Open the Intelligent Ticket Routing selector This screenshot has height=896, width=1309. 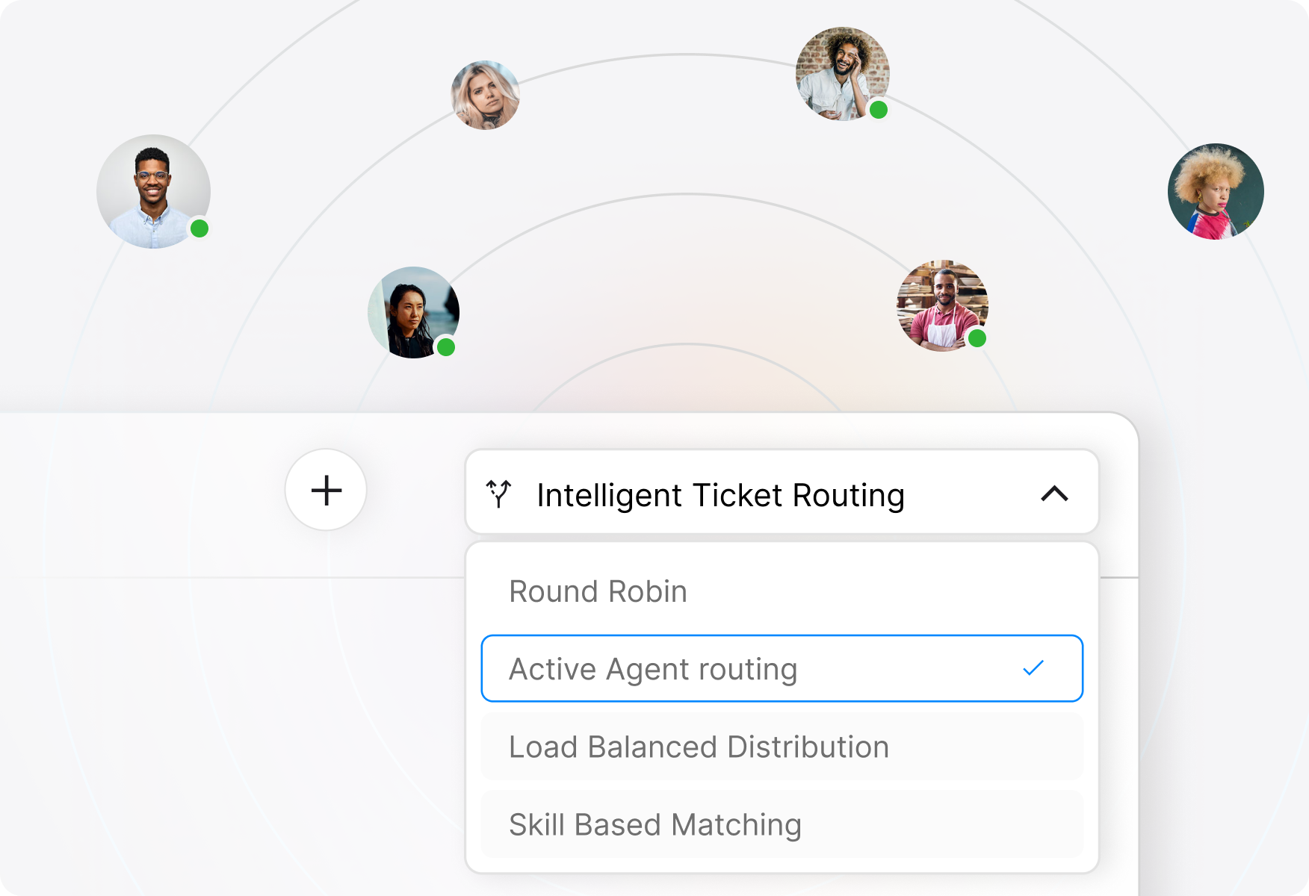click(781, 494)
